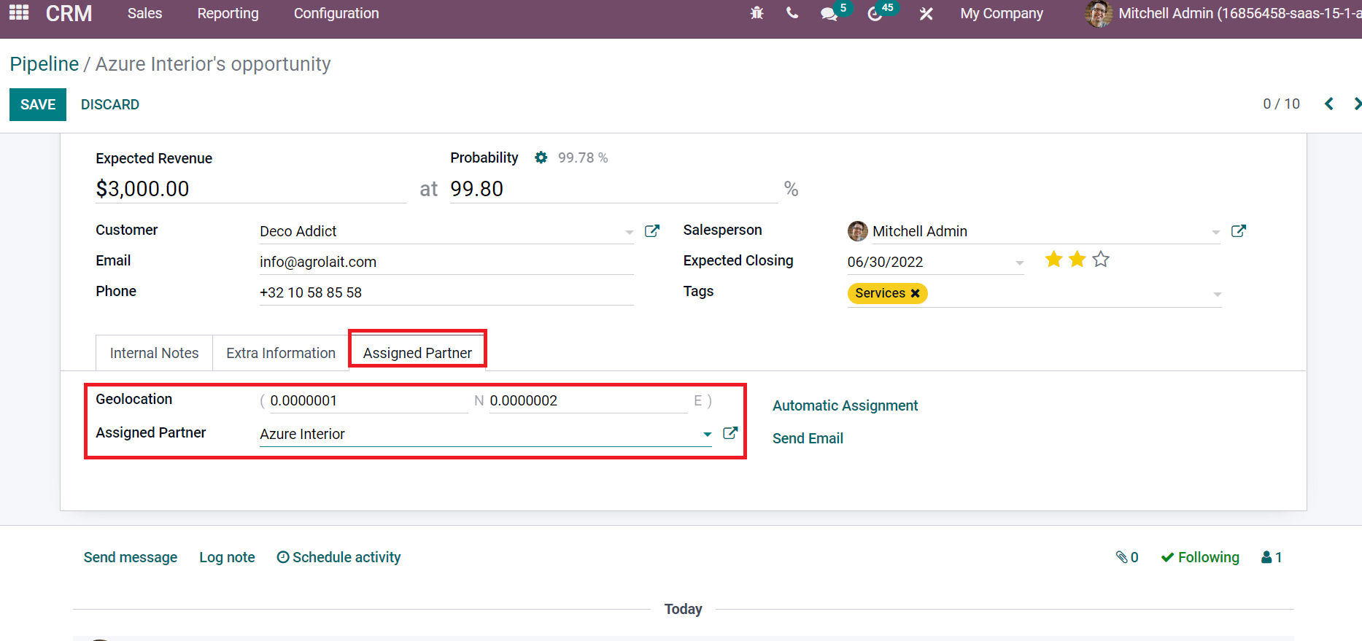Open Assigned Partner external link icon
The image size is (1362, 641).
pyautogui.click(x=730, y=433)
